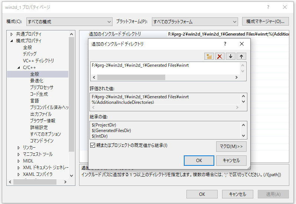Image resolution: width=296 pixels, height=204 pixels.
Task: Select 出力ファイル tree item
Action: click(x=41, y=114)
